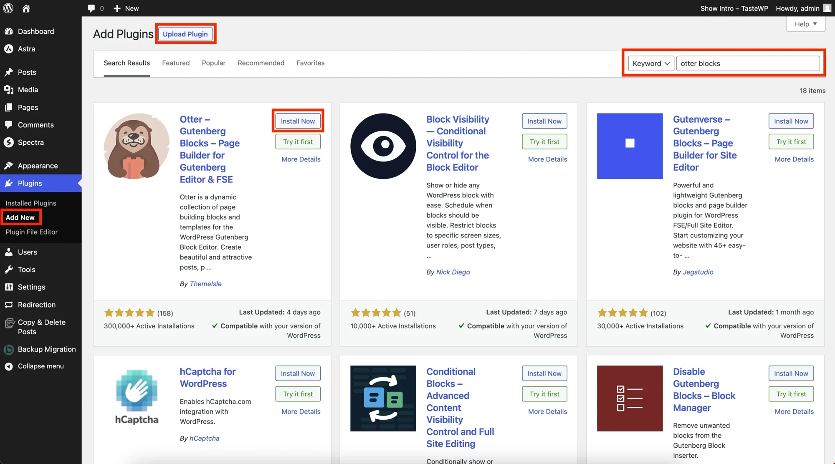The image size is (835, 464).
Task: Switch to the Popular plugins tab
Action: (x=214, y=62)
